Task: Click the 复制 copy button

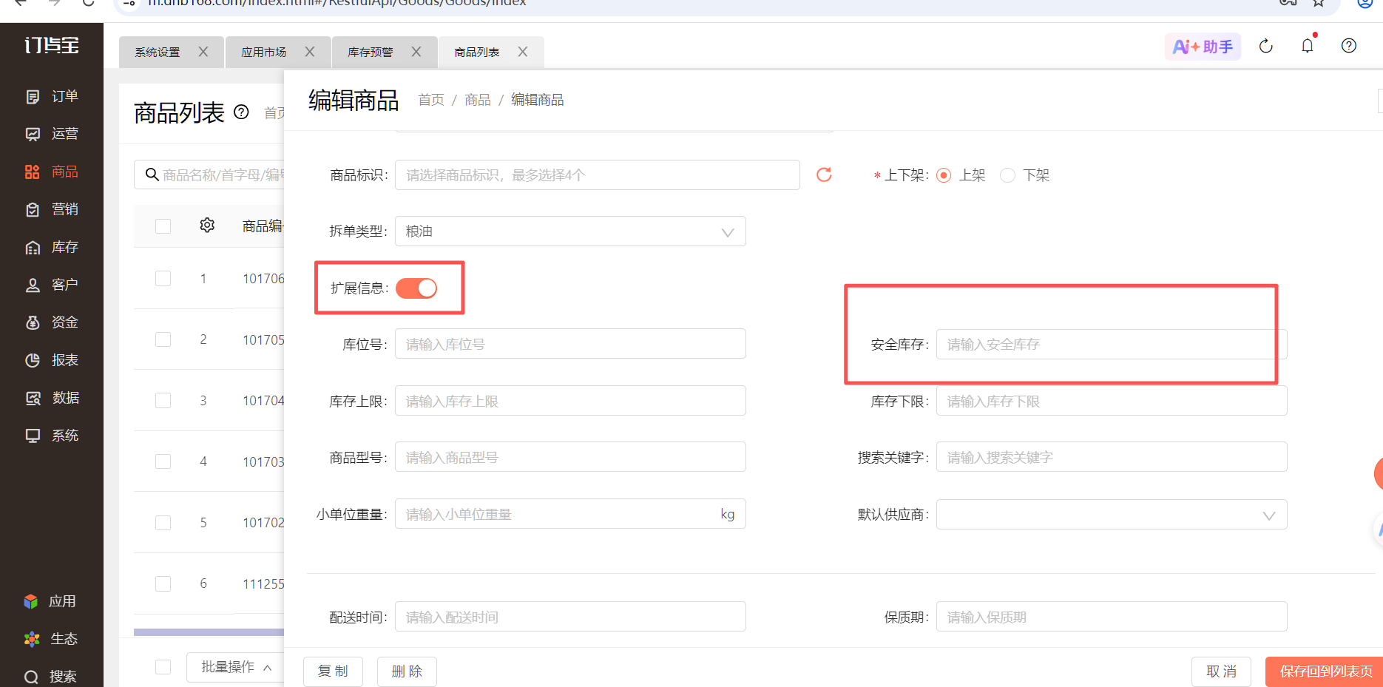Action: click(333, 671)
